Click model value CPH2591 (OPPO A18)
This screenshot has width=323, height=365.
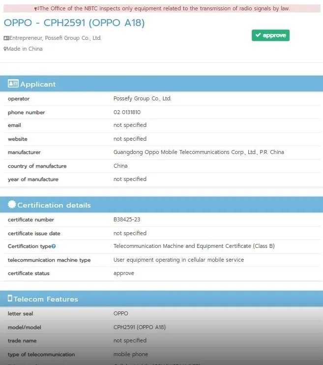[140, 327]
